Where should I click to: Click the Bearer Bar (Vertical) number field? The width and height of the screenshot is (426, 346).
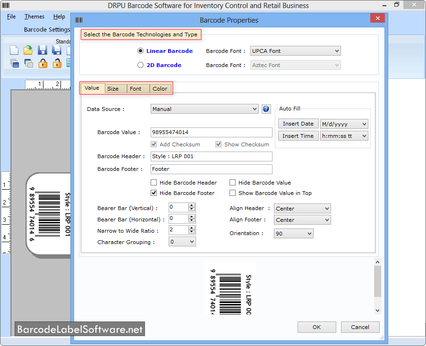179,207
